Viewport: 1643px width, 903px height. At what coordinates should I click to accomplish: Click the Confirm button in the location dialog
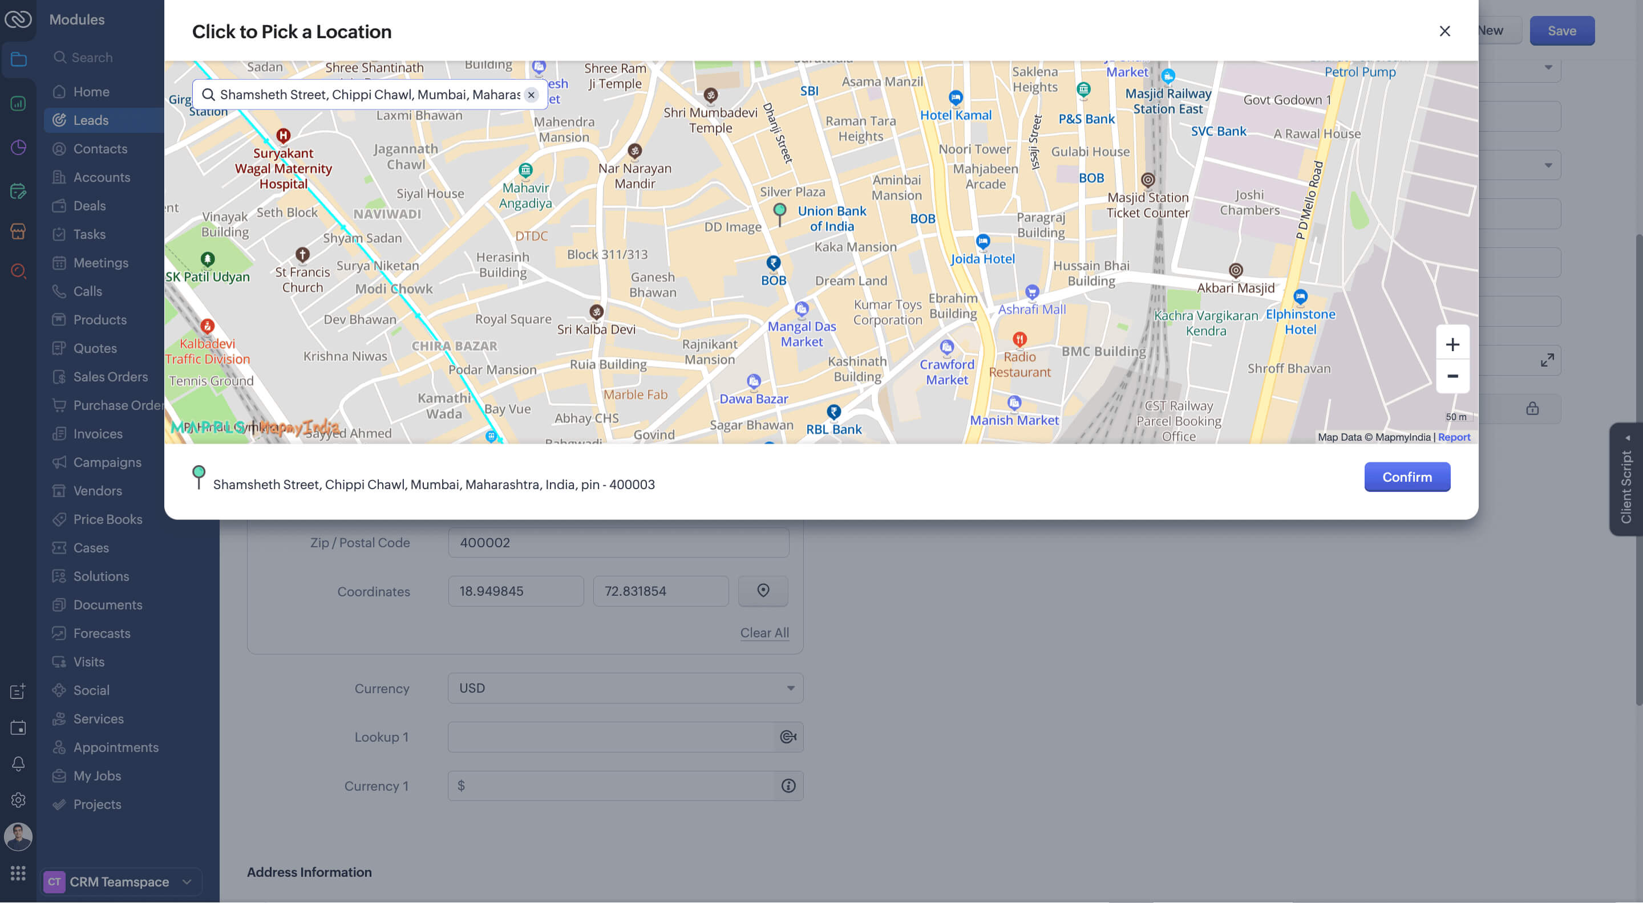(1406, 477)
